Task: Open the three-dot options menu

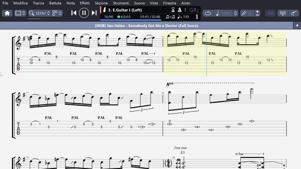Action: coord(185,10)
